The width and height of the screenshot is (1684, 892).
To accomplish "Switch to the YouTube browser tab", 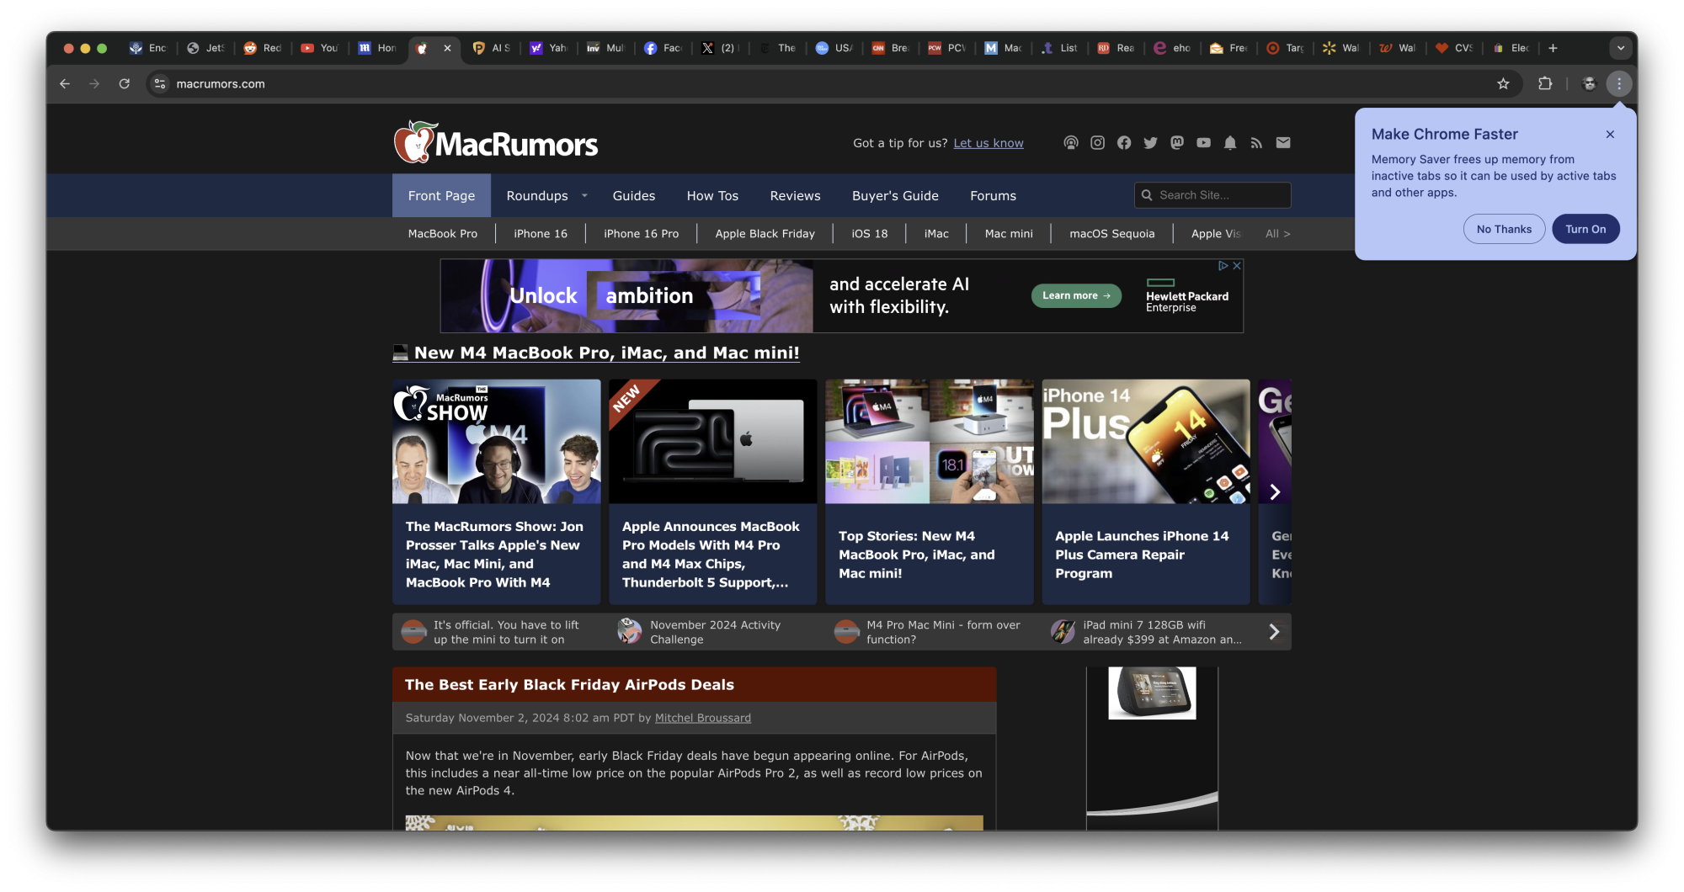I will click(x=319, y=48).
